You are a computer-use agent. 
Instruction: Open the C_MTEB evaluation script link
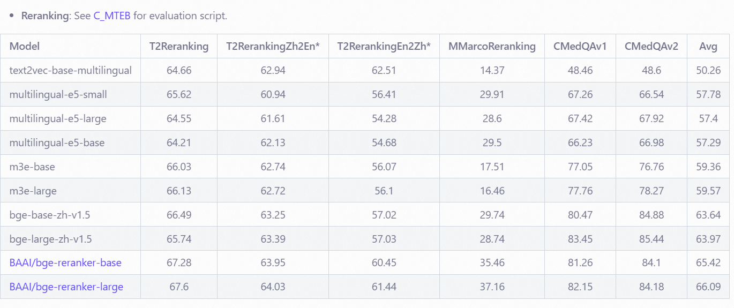pos(111,16)
